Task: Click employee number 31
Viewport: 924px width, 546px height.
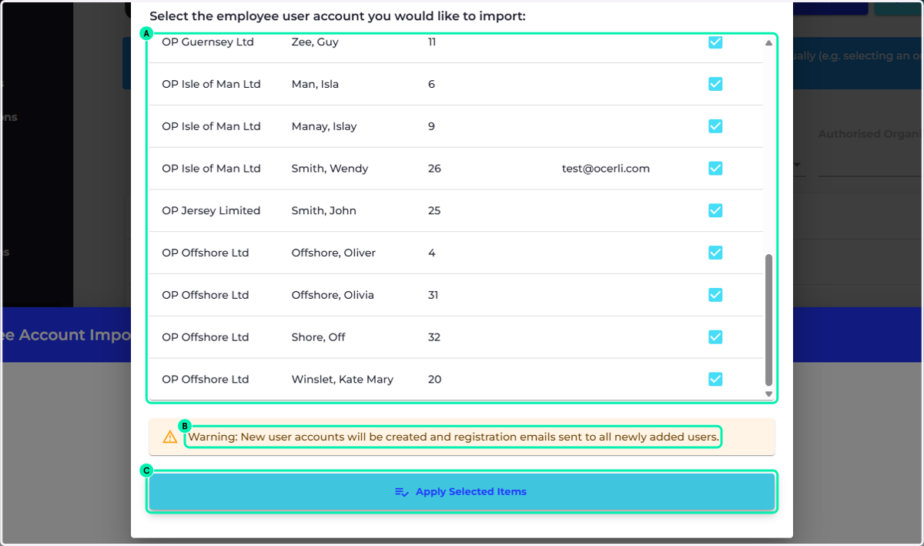Action: tap(433, 295)
